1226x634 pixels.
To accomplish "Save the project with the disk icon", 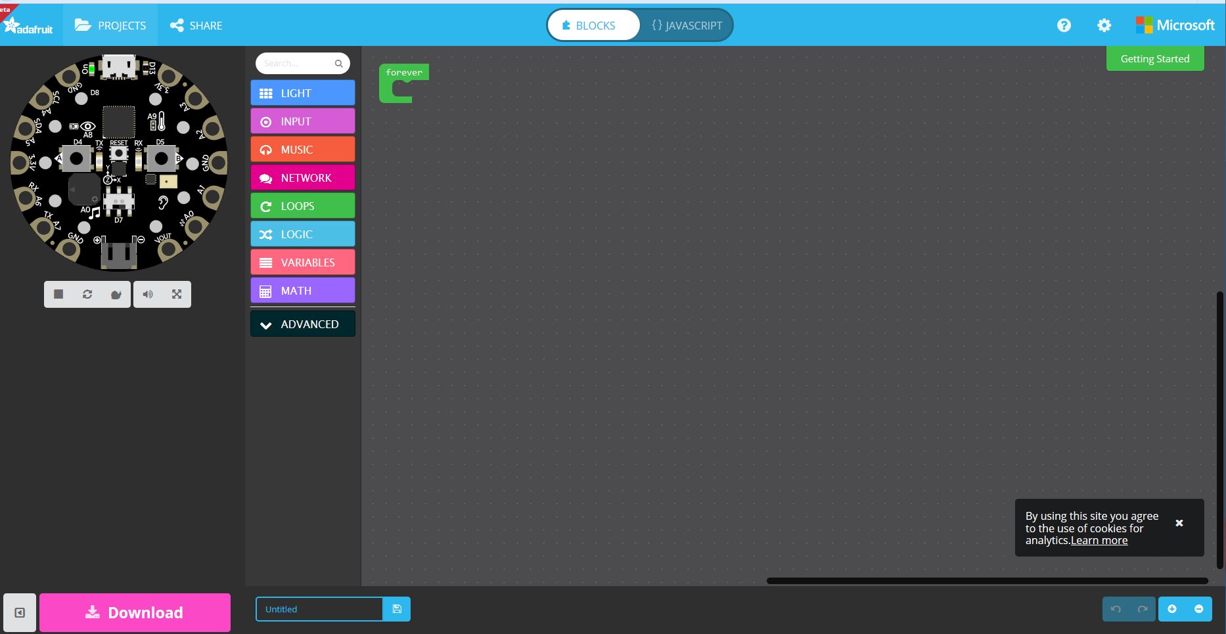I will click(x=396, y=609).
